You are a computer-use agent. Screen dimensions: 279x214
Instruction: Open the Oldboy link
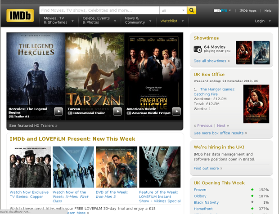click(200, 196)
